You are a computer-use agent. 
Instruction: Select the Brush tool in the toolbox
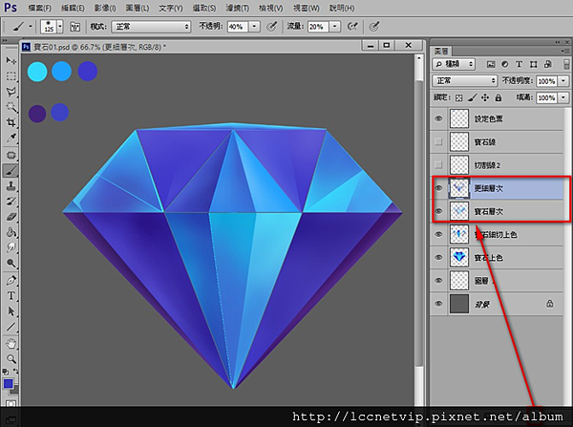[x=11, y=170]
